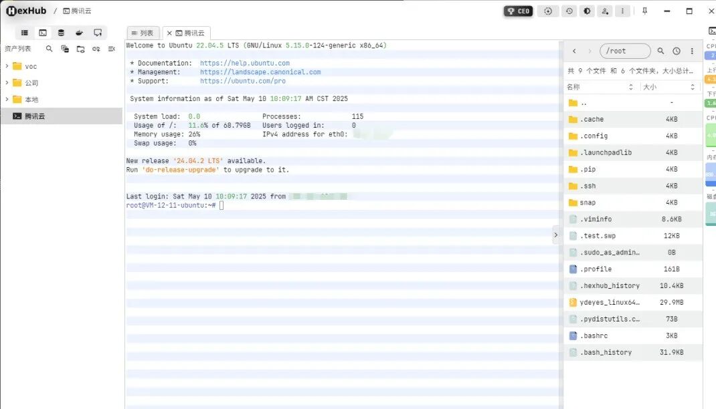The image size is (716, 409).
Task: Open the database icon in sidebar switcher
Action: (61, 33)
